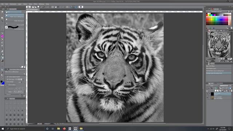Screen dimensions: 233x131
Task: Click the Scale/Rotate transform icon
Action: 58,7
